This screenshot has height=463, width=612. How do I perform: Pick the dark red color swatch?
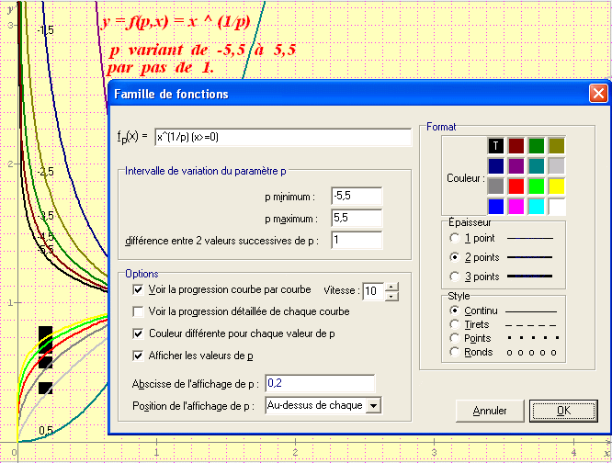[516, 146]
